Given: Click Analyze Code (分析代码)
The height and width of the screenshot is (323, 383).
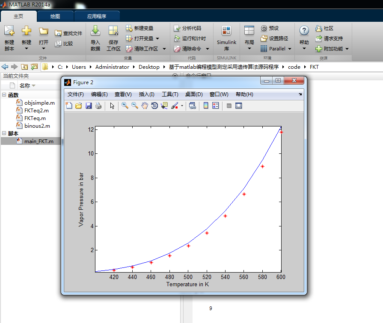Looking at the screenshot, I should [187, 28].
